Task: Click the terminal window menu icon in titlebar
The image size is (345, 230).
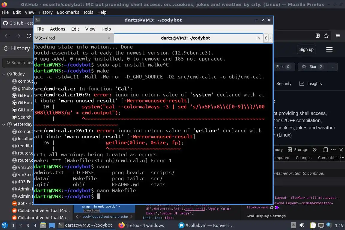Action: pyautogui.click(x=37, y=20)
